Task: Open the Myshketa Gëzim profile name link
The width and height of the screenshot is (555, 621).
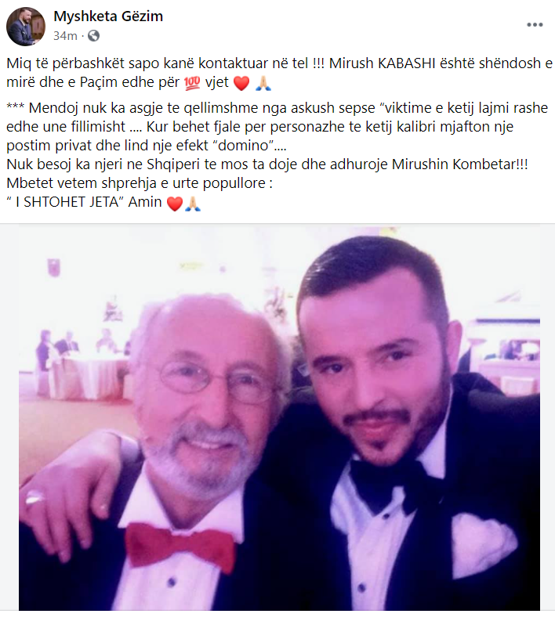Action: click(108, 16)
